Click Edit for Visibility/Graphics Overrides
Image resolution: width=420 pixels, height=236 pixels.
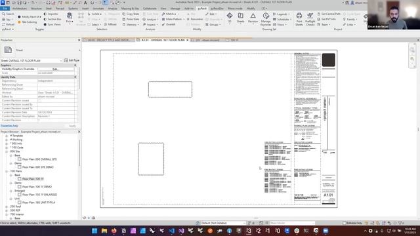56,69
